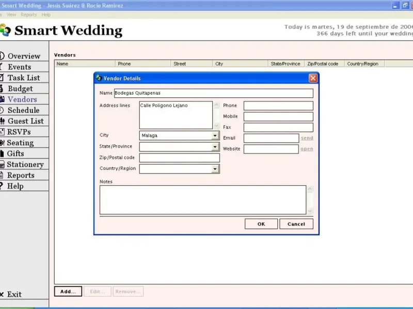The image size is (413, 309).
Task: Click the Stationery printer icon
Action: click(x=2, y=164)
